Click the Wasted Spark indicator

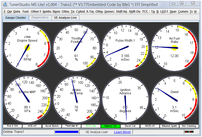pos(169,126)
